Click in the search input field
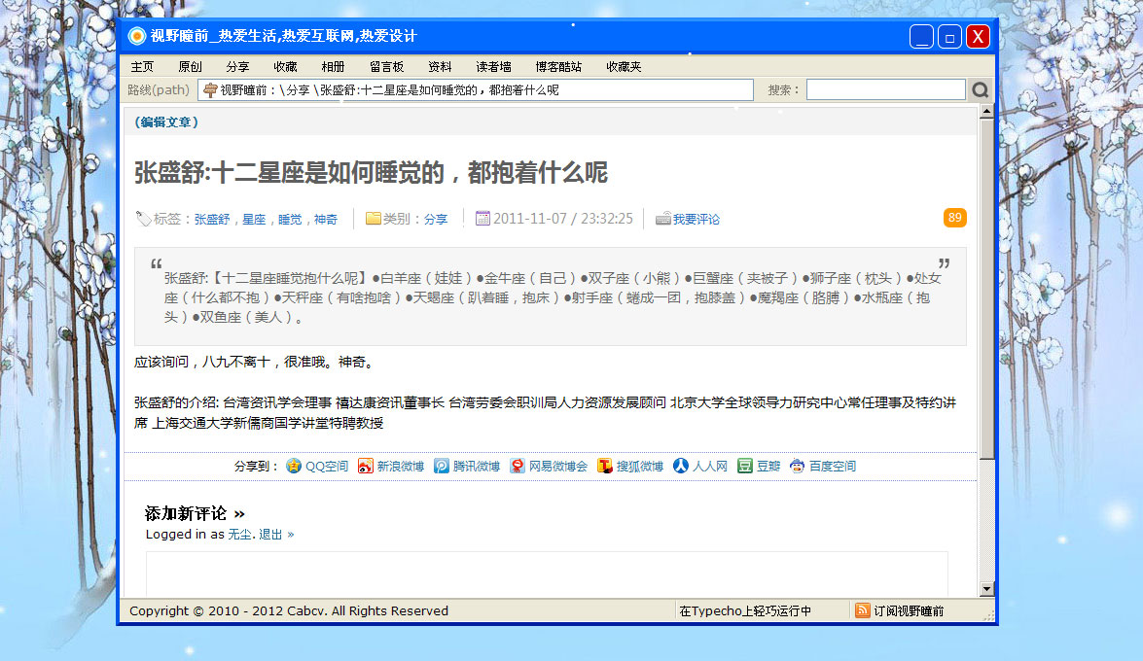 point(885,90)
